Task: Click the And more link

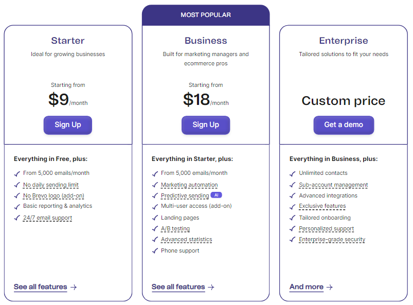Action: click(x=307, y=287)
